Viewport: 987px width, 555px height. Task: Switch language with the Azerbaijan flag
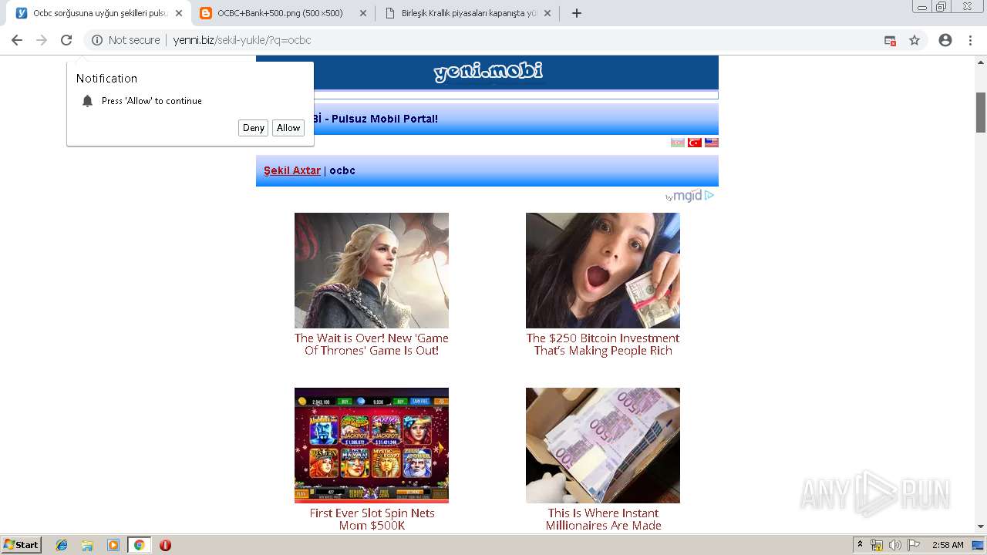click(678, 143)
